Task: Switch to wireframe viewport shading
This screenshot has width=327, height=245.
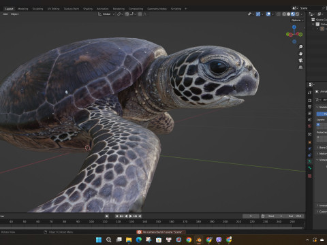Action: [x=284, y=14]
